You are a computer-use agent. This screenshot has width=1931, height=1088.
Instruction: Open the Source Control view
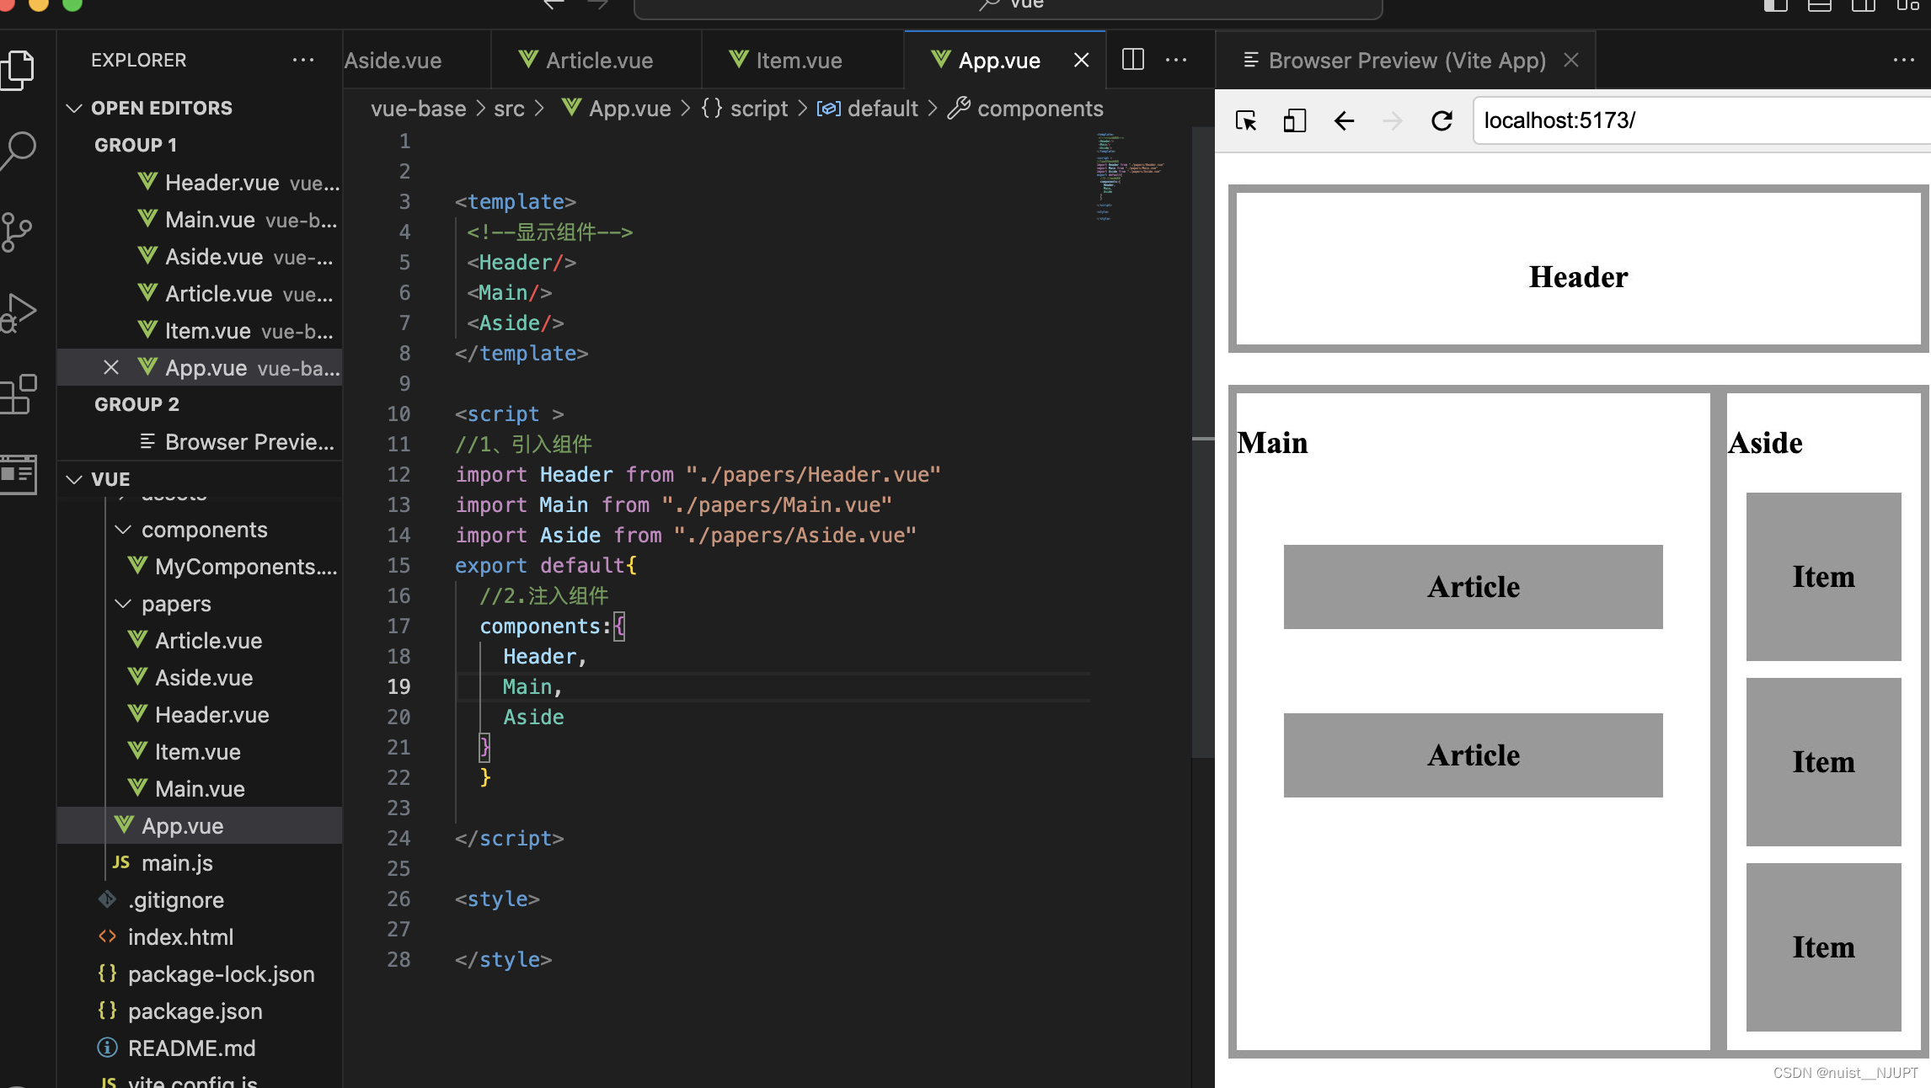(17, 232)
